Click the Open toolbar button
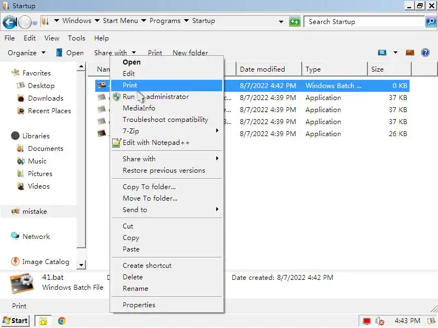This screenshot has width=438, height=328. tap(70, 52)
